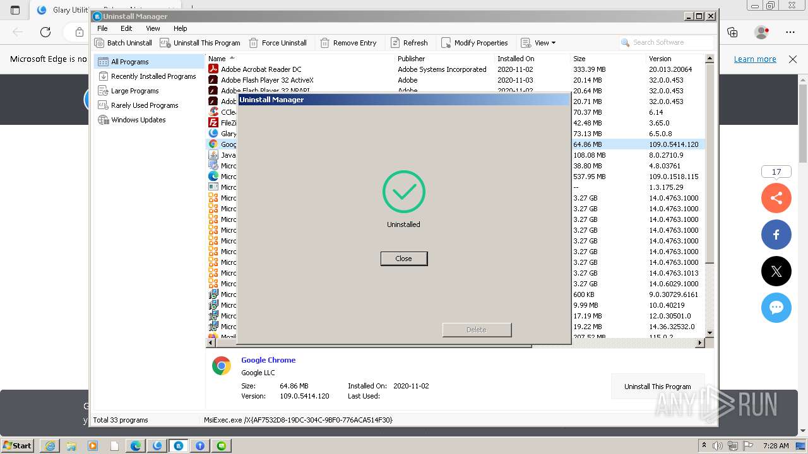808x454 pixels.
Task: Sort list by Installed On column
Action: coord(532,59)
